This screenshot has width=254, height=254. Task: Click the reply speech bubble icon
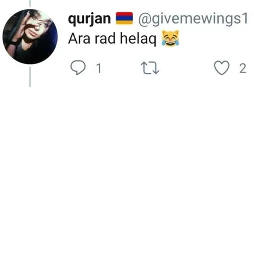[78, 67]
